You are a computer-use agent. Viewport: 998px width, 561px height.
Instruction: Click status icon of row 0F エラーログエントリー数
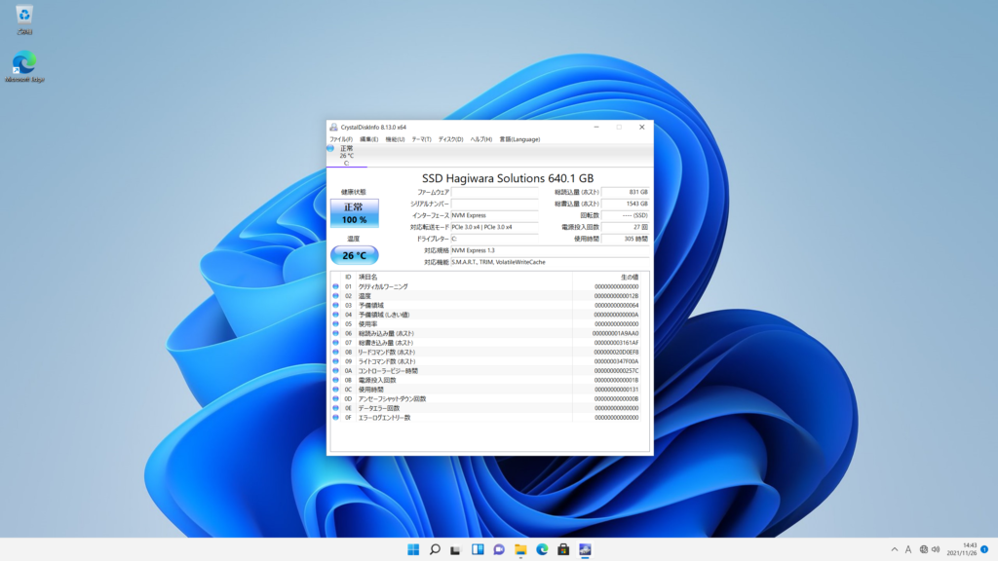335,418
